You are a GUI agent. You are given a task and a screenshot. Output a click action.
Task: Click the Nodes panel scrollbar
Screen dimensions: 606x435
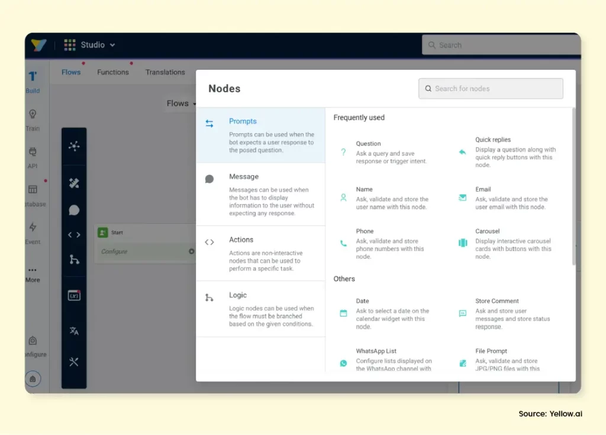573,186
